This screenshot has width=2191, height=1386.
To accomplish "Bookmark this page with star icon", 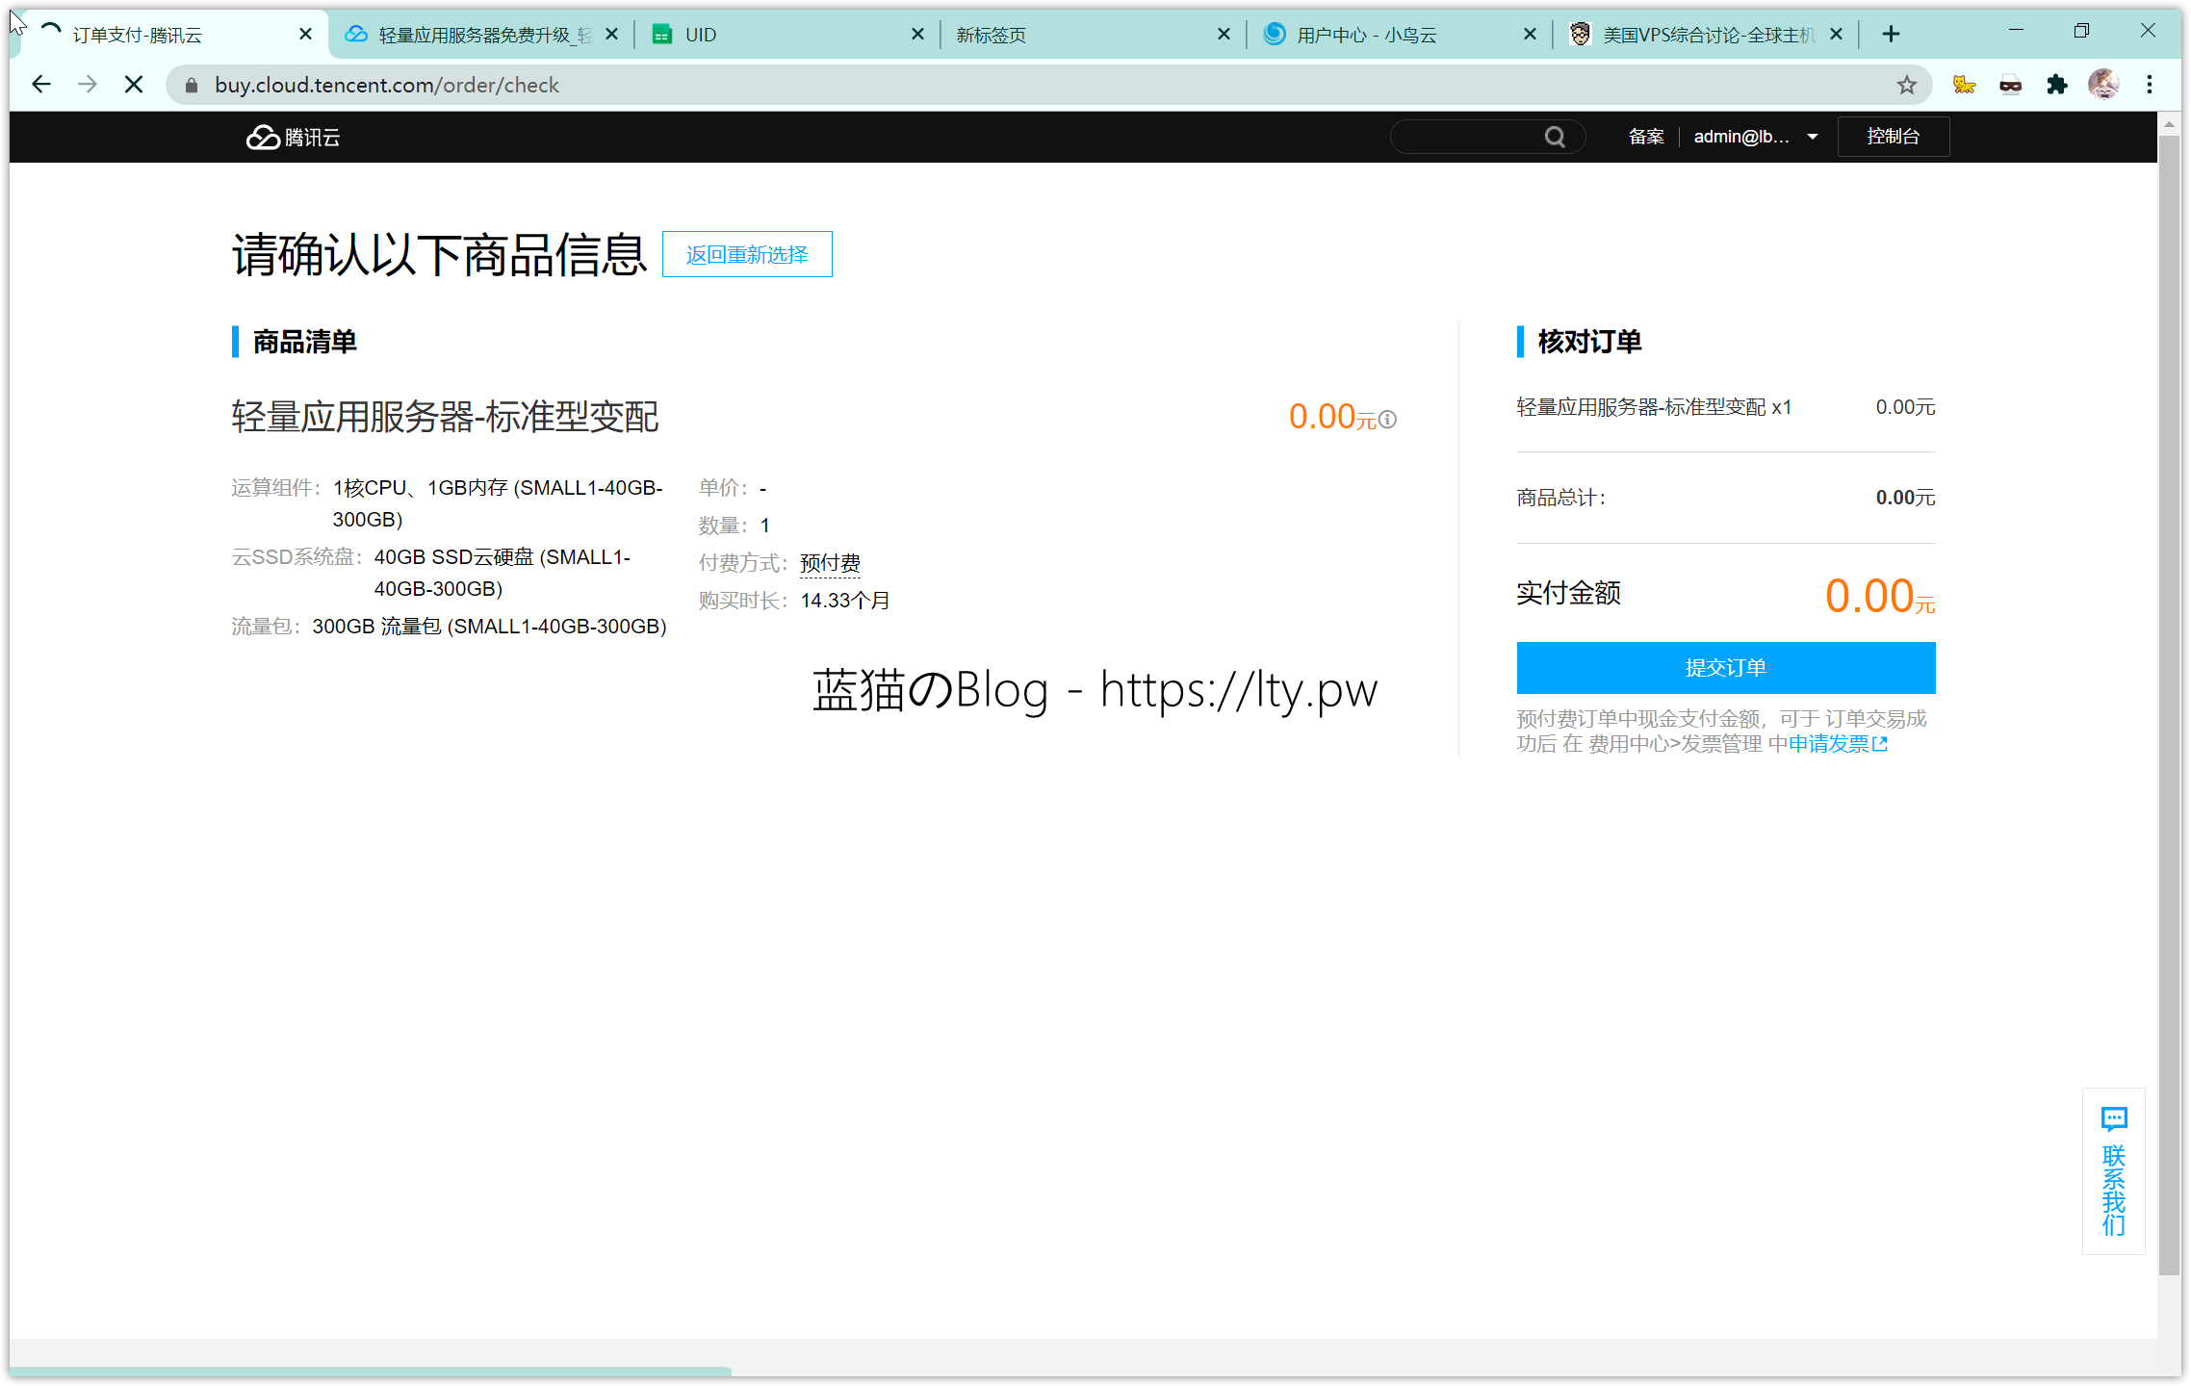I will click(1906, 86).
